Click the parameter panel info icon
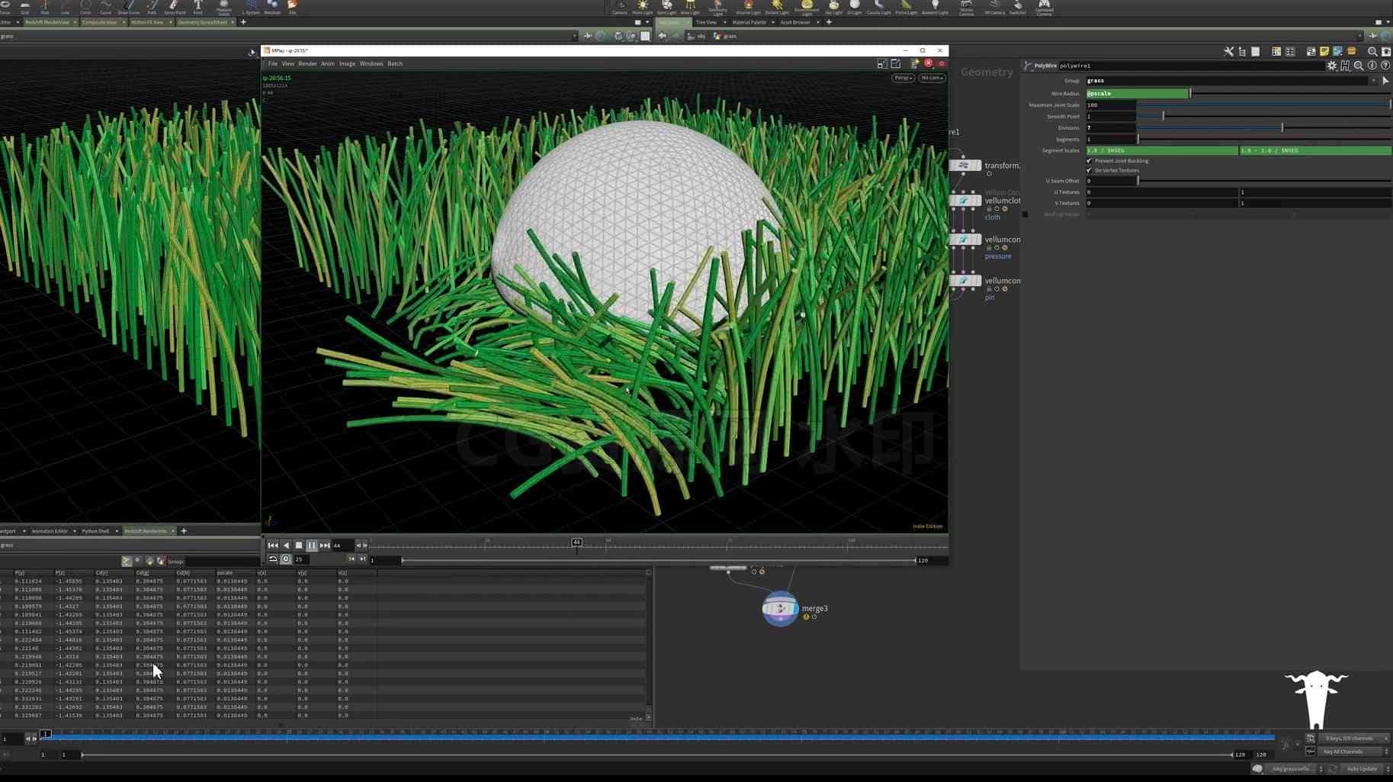 [x=1372, y=66]
